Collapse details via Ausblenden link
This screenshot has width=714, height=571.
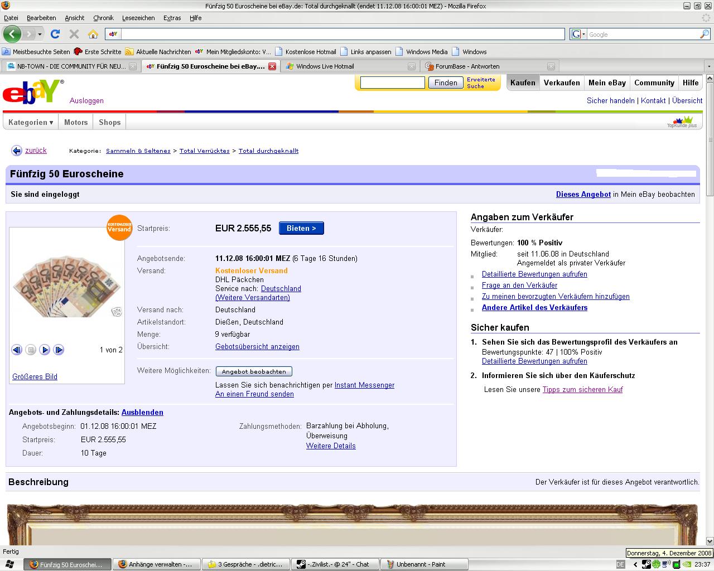pos(142,412)
